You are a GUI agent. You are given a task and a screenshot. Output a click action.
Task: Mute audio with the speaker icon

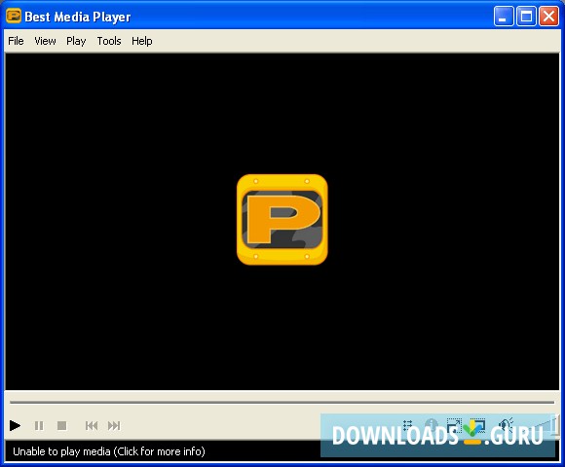(507, 424)
